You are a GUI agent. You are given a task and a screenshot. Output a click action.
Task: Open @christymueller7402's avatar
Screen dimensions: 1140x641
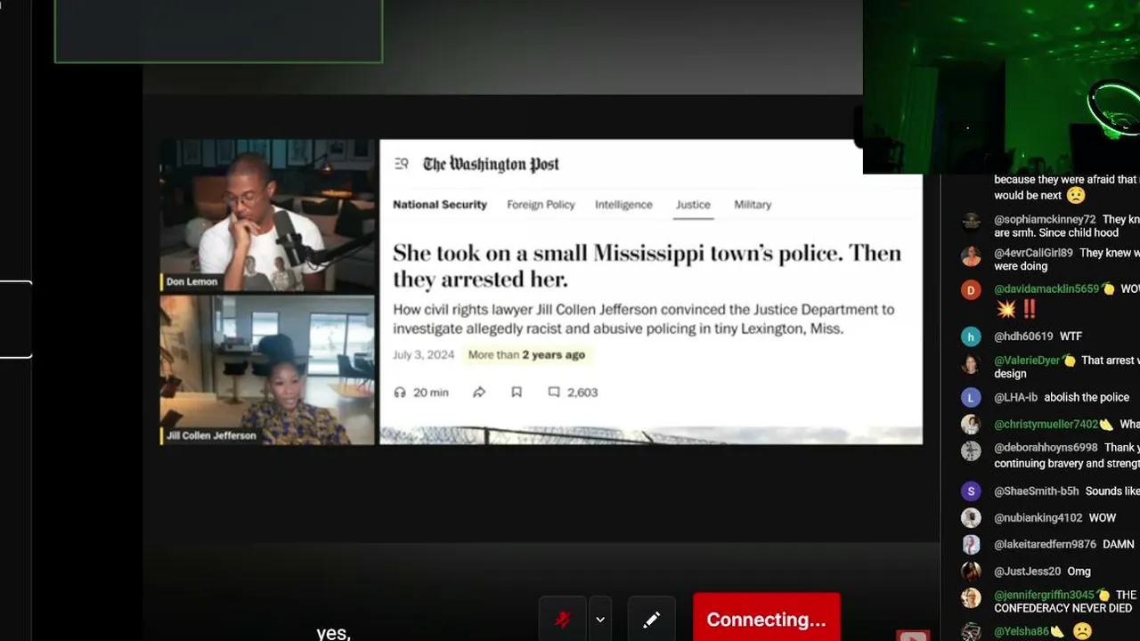pyautogui.click(x=971, y=425)
